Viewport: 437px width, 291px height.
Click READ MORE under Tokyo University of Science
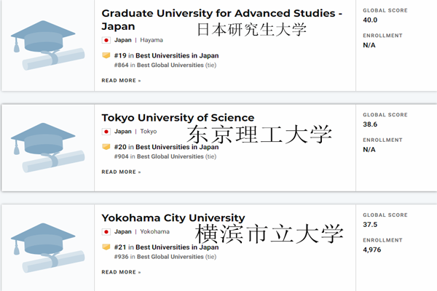[x=121, y=172]
